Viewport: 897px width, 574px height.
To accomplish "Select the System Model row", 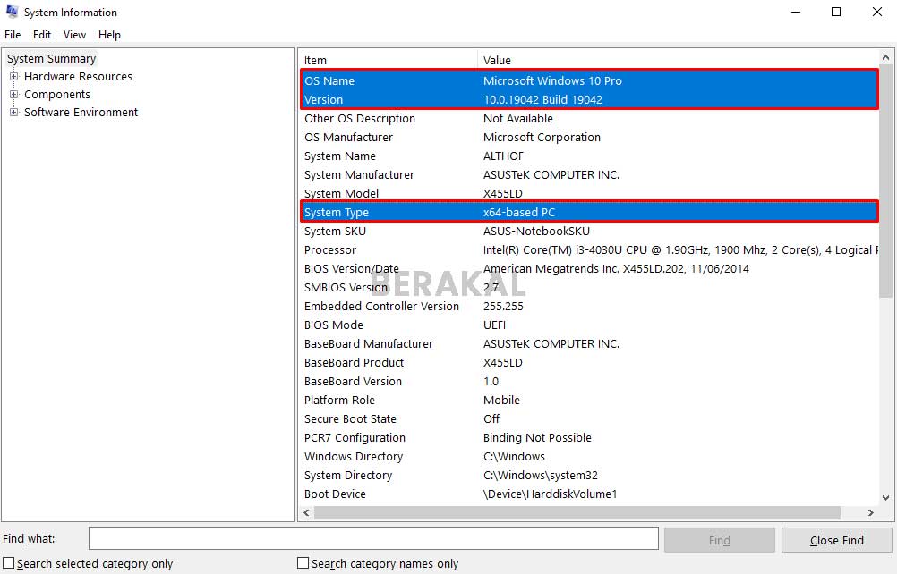I will (589, 194).
